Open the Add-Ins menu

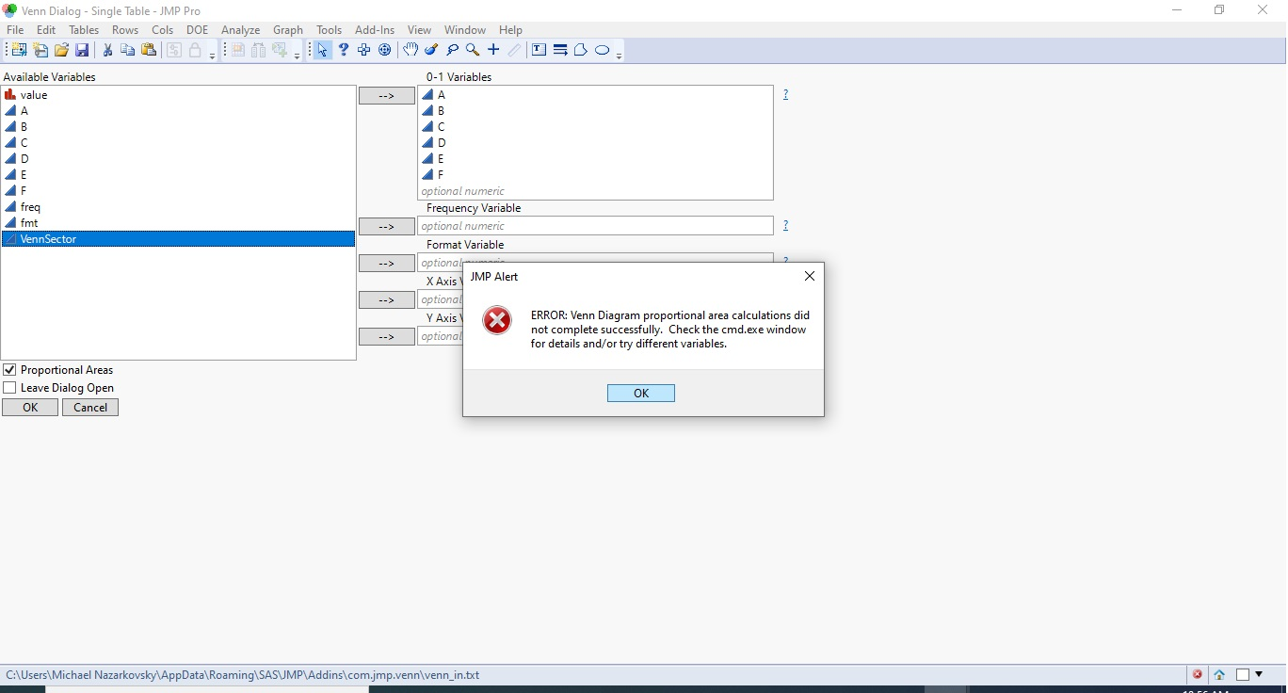point(375,30)
